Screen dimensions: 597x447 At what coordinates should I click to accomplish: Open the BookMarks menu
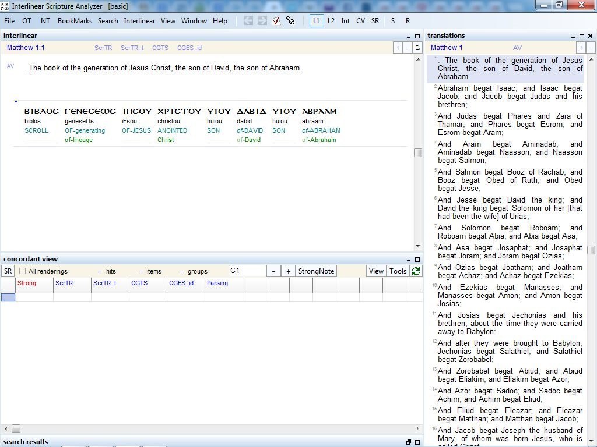pos(75,20)
